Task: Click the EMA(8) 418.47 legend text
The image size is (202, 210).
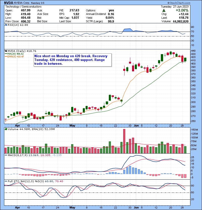Action: [x=15, y=57]
